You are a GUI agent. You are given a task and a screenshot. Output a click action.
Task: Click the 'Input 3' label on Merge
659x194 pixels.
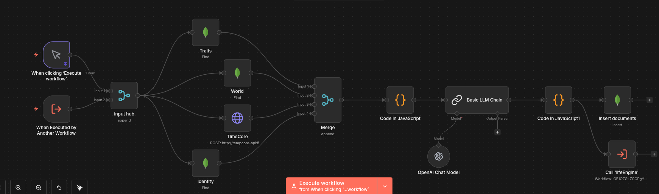coord(303,105)
